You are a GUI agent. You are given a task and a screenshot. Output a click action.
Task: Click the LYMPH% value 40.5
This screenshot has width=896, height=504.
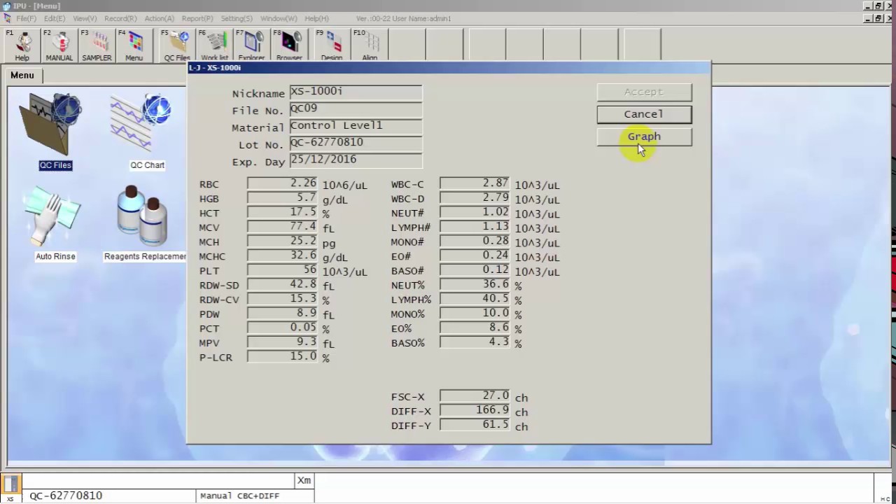(x=475, y=299)
